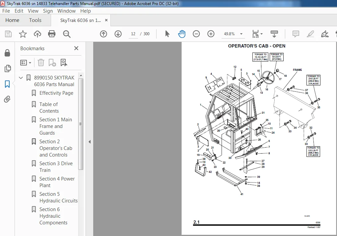This screenshot has width=337, height=236.
Task: Click the FRAME label in the diagram
Action: [297, 70]
